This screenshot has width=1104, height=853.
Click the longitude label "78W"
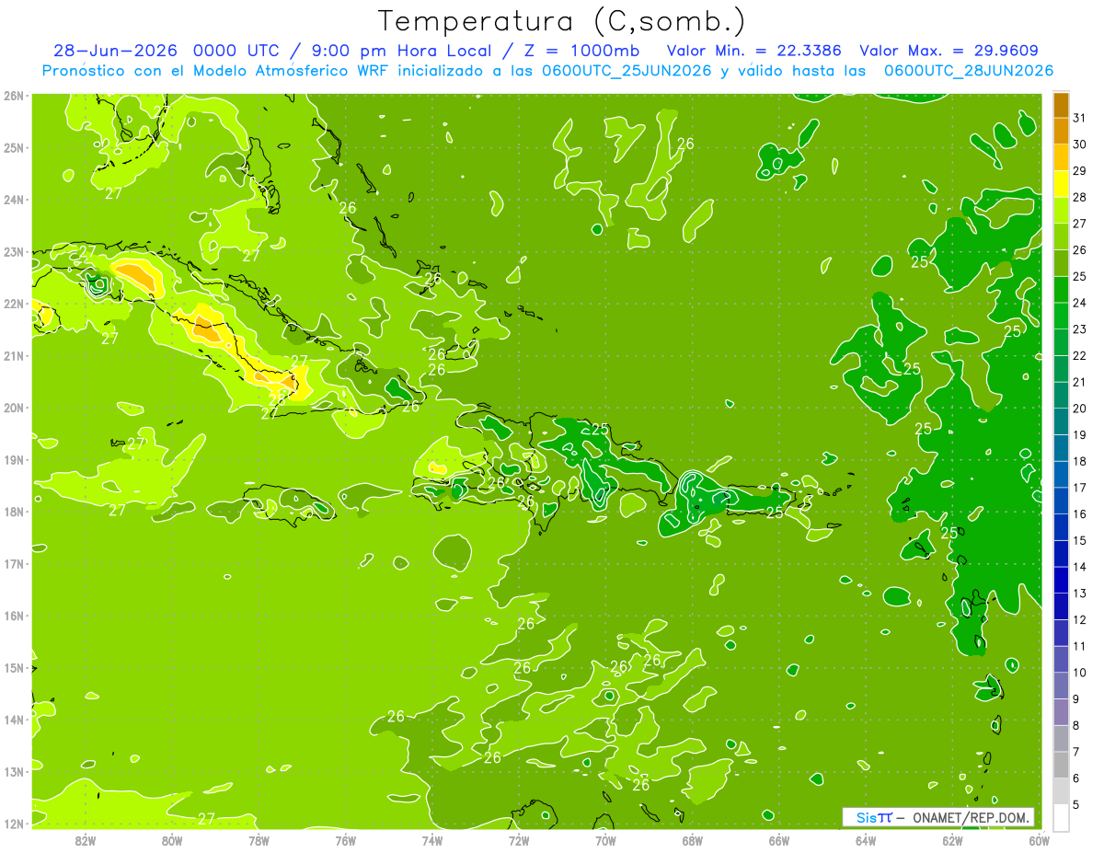pyautogui.click(x=259, y=840)
